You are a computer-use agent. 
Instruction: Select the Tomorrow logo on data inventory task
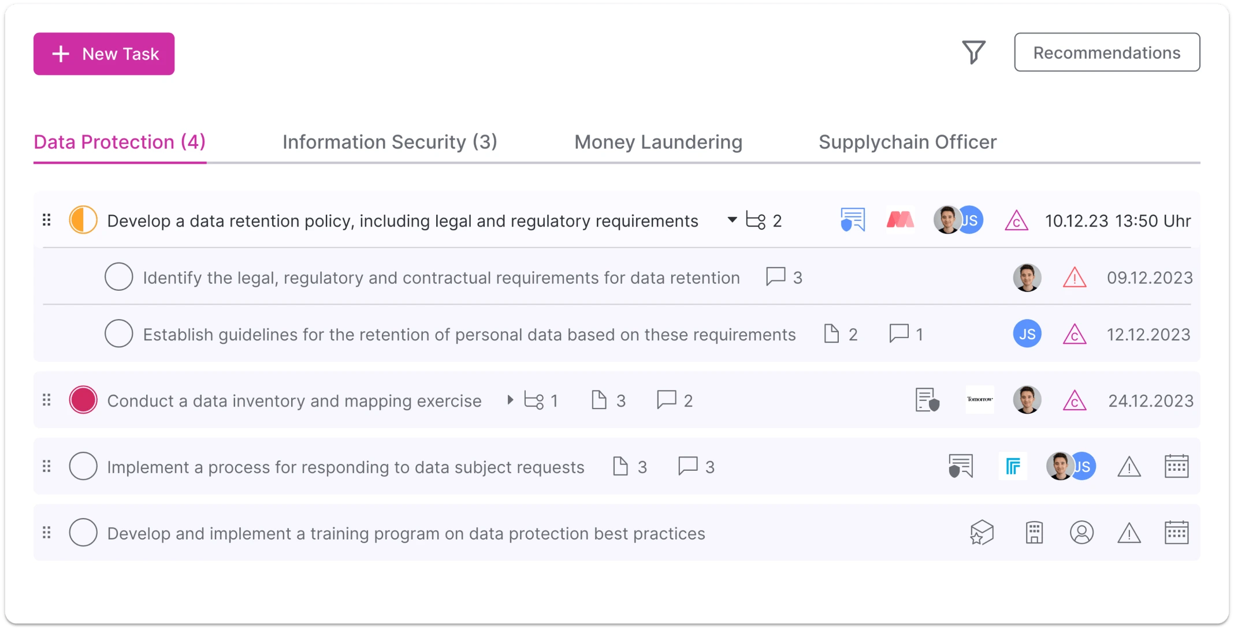click(980, 400)
